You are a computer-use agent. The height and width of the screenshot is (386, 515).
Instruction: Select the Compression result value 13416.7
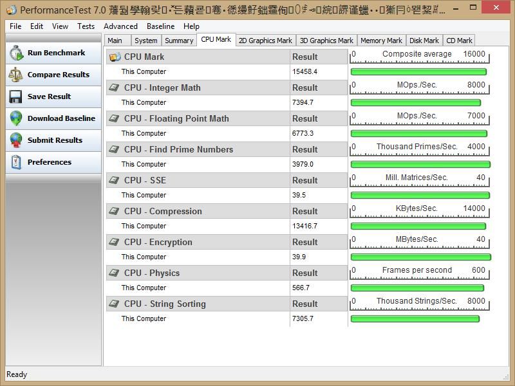coord(304,226)
